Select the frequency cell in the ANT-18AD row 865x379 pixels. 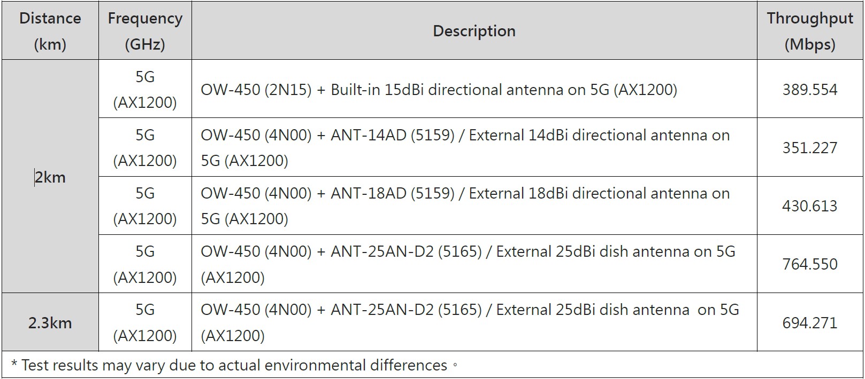pyautogui.click(x=145, y=206)
